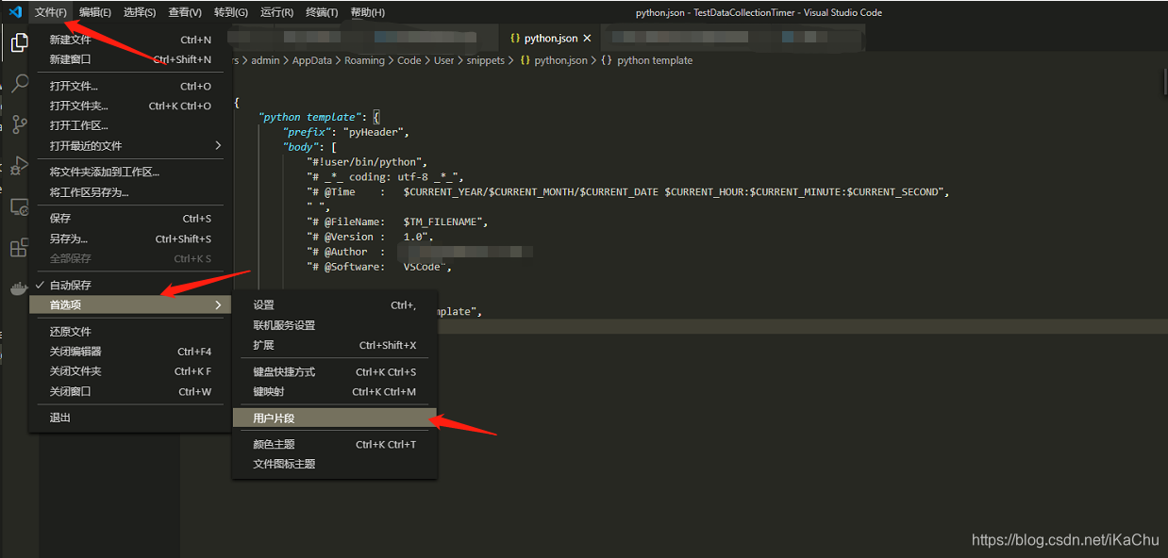This screenshot has width=1168, height=558.
Task: Select 文件图标主题 submenu entry
Action: tap(335, 464)
